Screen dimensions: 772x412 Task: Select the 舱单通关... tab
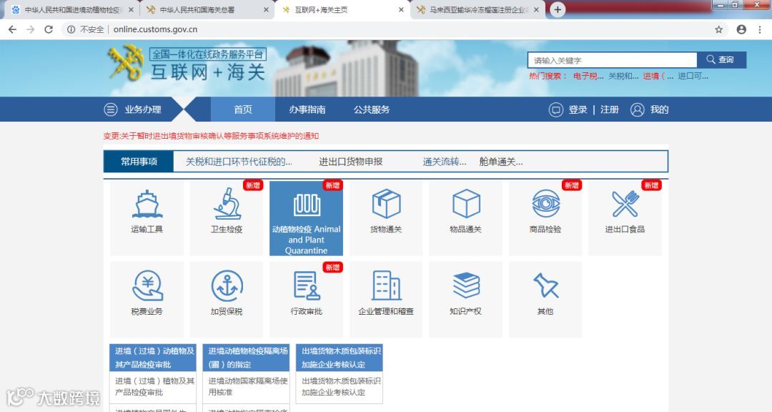(x=500, y=162)
